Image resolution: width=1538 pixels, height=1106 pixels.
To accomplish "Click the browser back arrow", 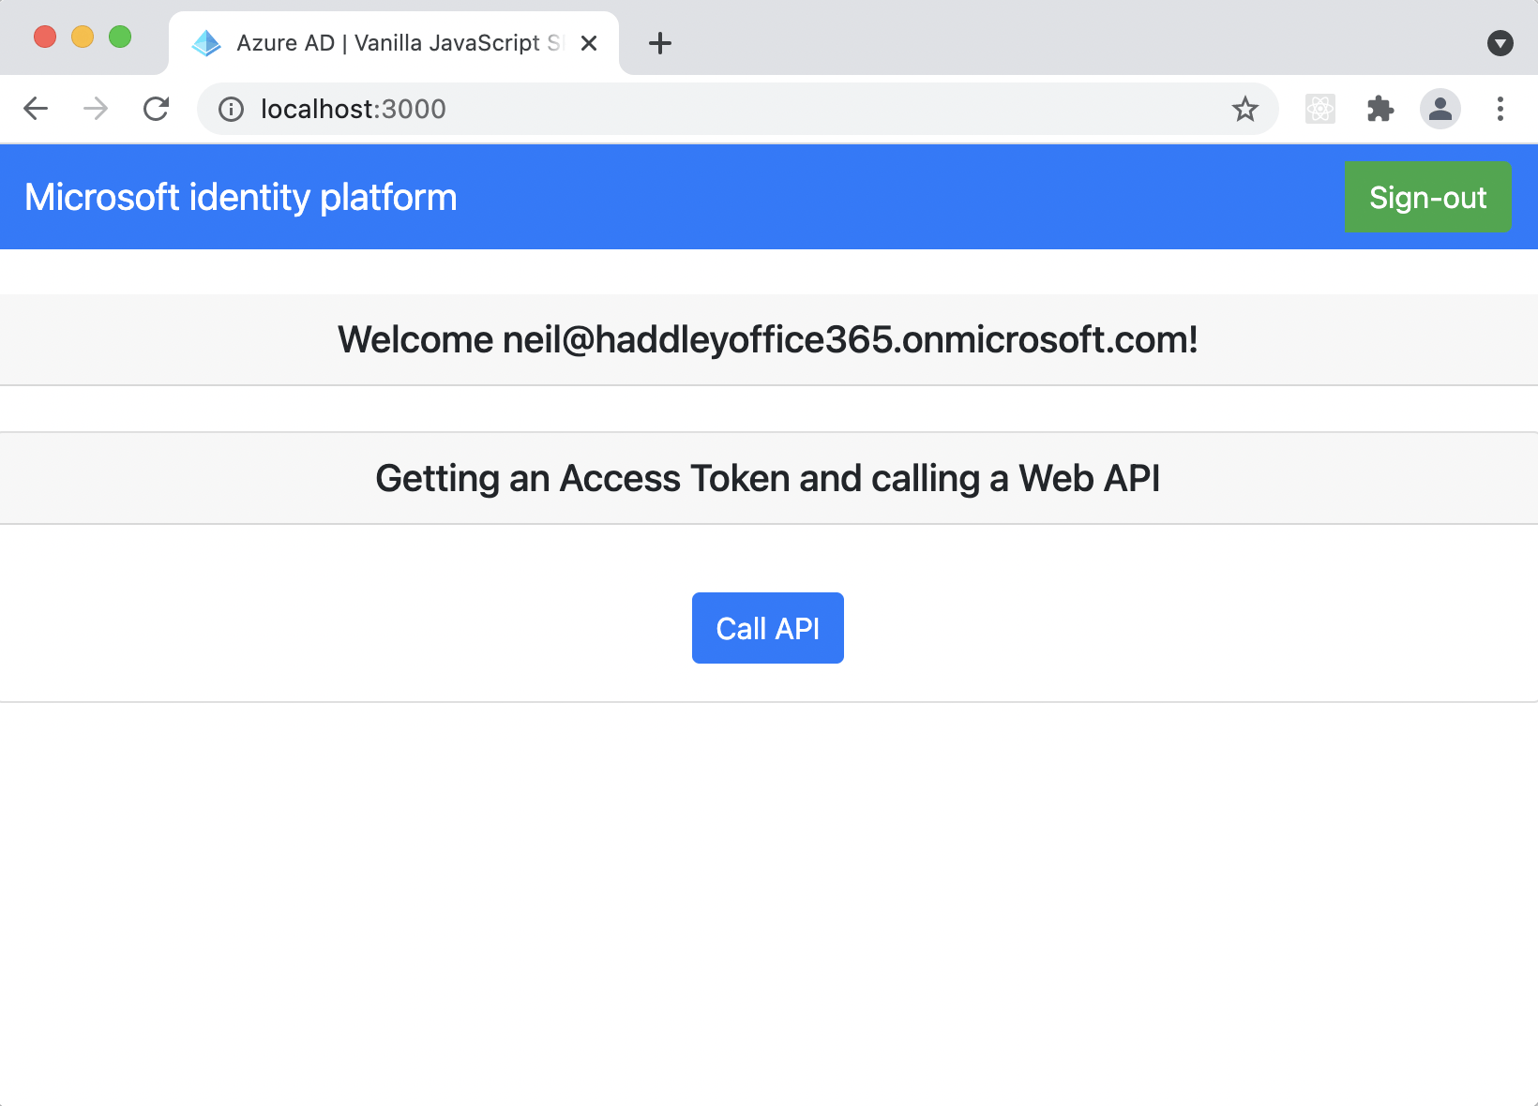I will point(36,109).
